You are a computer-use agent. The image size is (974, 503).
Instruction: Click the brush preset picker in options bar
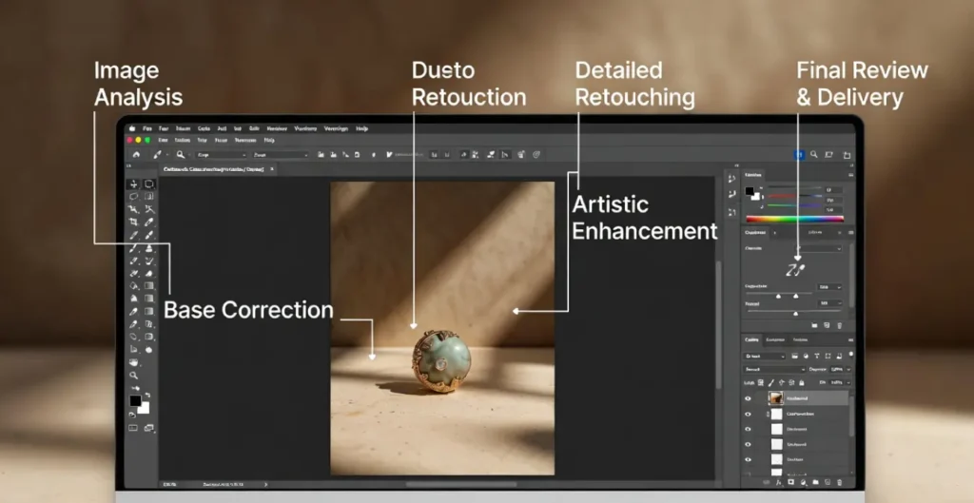pyautogui.click(x=160, y=155)
